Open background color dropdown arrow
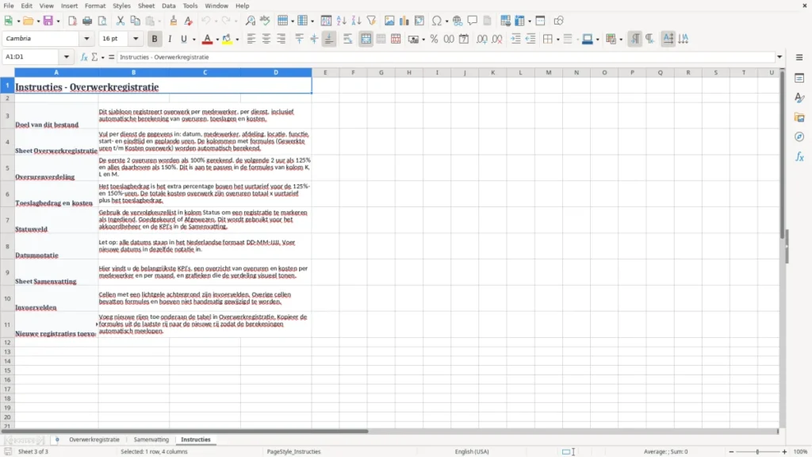Image resolution: width=812 pixels, height=457 pixels. coord(237,40)
